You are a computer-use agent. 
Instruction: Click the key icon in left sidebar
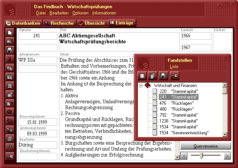[x=10, y=157]
